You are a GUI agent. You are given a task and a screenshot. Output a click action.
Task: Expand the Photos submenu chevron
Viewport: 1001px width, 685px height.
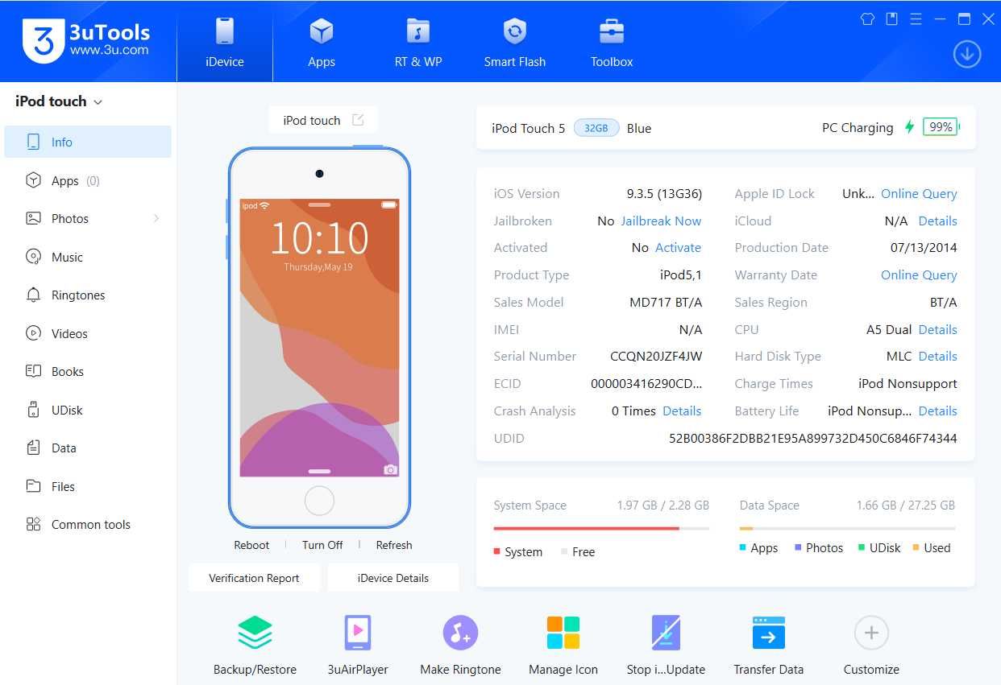156,218
